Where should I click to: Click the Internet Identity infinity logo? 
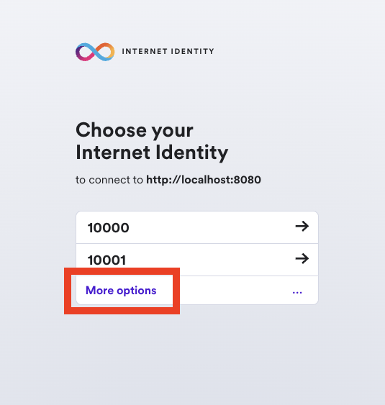click(x=95, y=52)
